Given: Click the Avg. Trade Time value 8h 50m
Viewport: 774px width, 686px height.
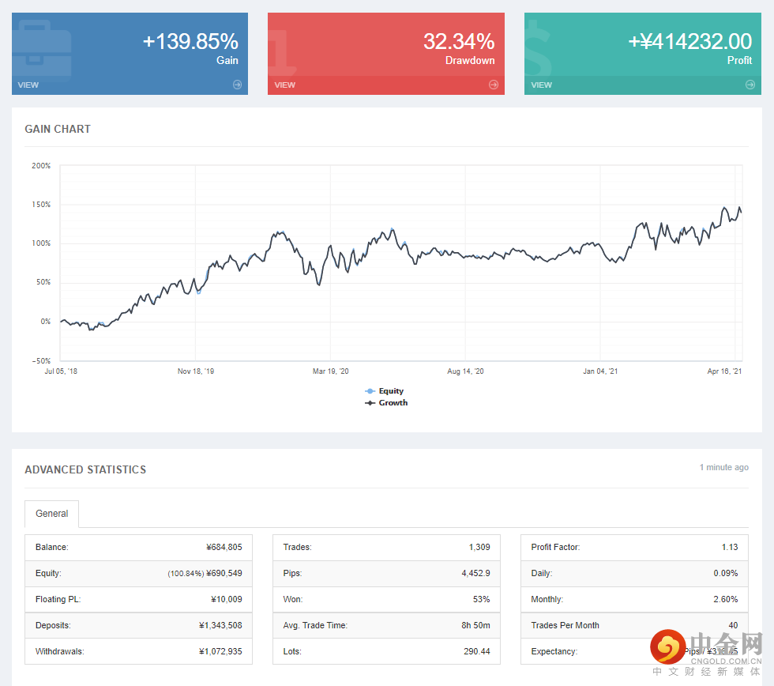Looking at the screenshot, I should coord(475,625).
